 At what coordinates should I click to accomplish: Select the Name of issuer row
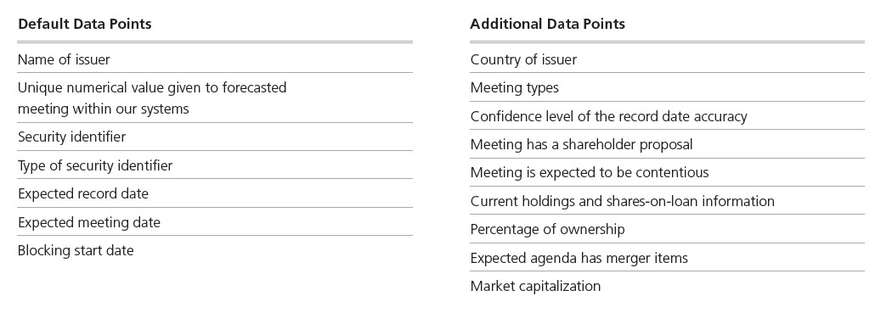pos(215,59)
